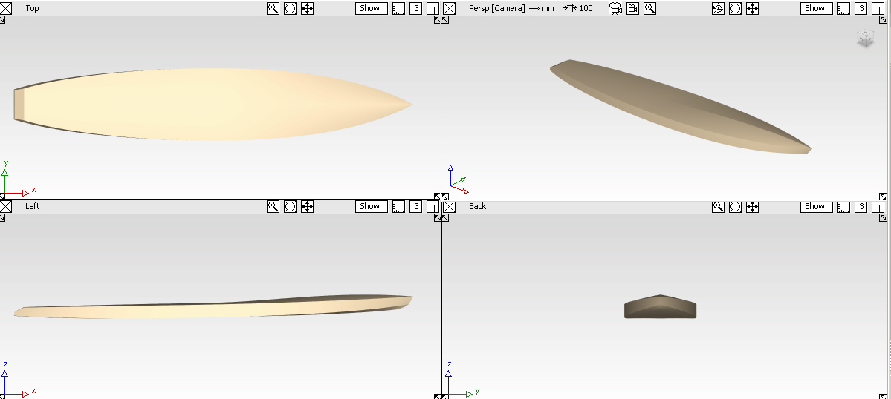The height and width of the screenshot is (399, 891).
Task: Open the Show menu in Top view
Action: coord(370,9)
